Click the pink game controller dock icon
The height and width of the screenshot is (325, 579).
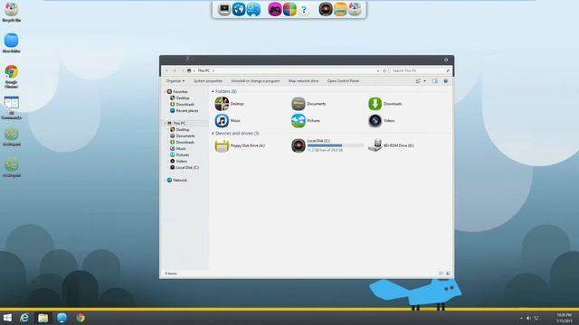[x=275, y=9]
